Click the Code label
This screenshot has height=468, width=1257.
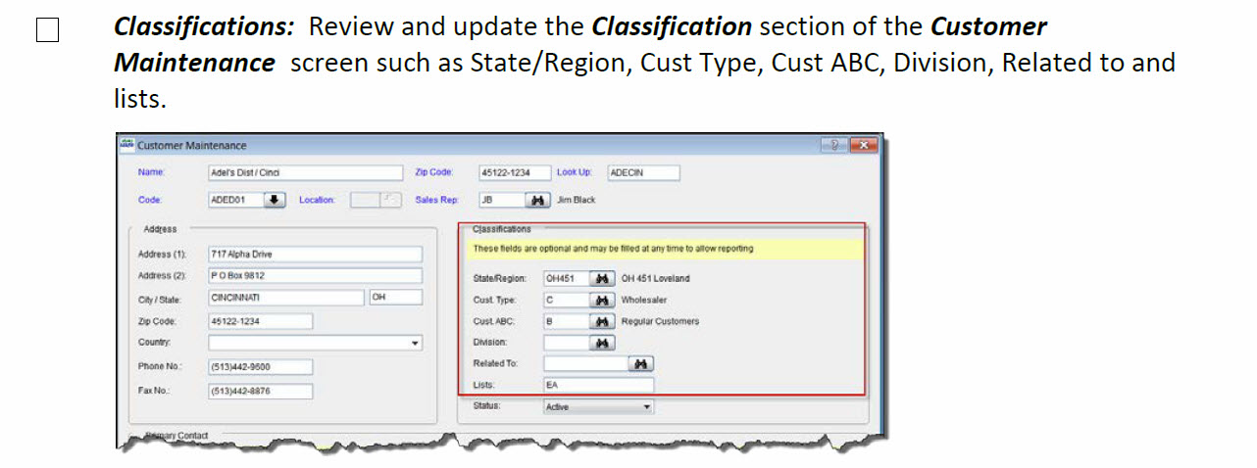150,200
